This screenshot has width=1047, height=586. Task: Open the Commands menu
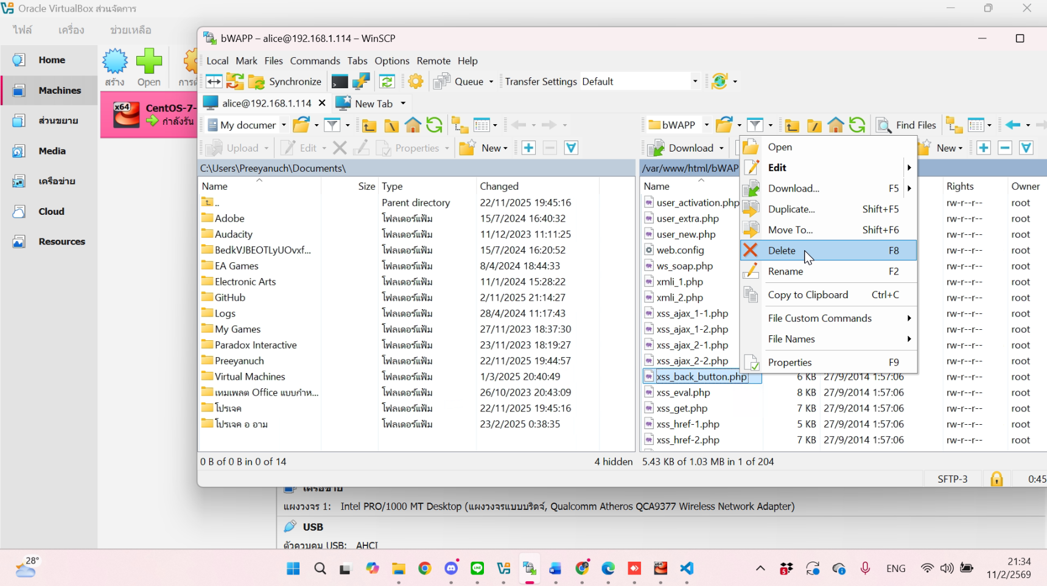point(315,61)
